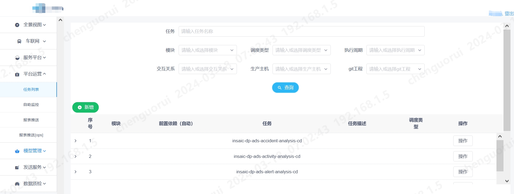Expand row 1 accident-analysis details

[x=76, y=141]
